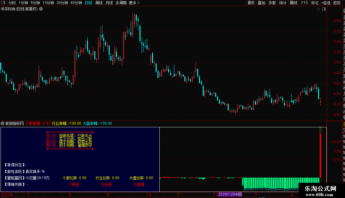Open 多周期 multi-period view
This screenshot has height=198, width=345.
pyautogui.click(x=121, y=3)
